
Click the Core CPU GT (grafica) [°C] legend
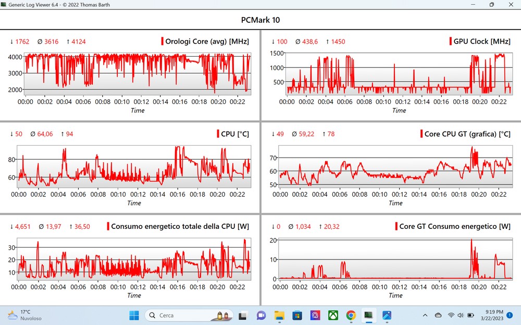coord(465,134)
